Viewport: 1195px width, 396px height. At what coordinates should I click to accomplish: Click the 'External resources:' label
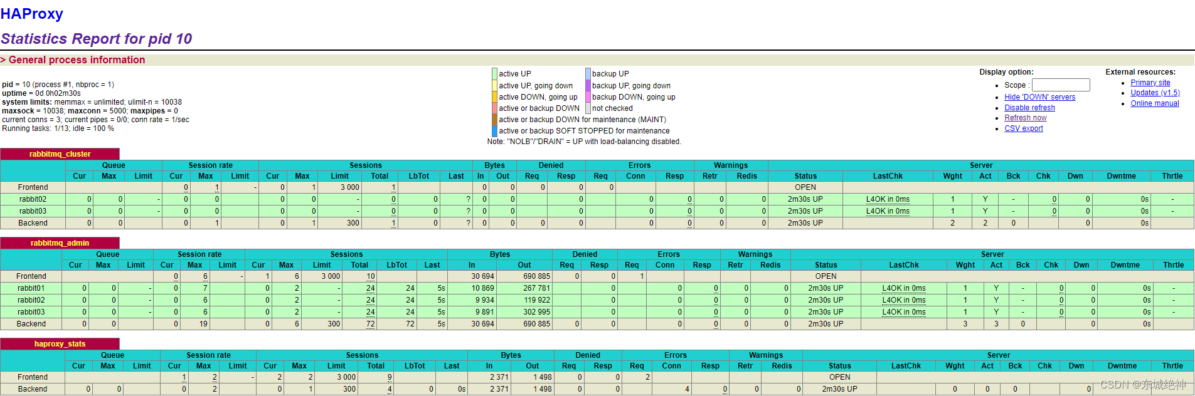[x=1140, y=72]
